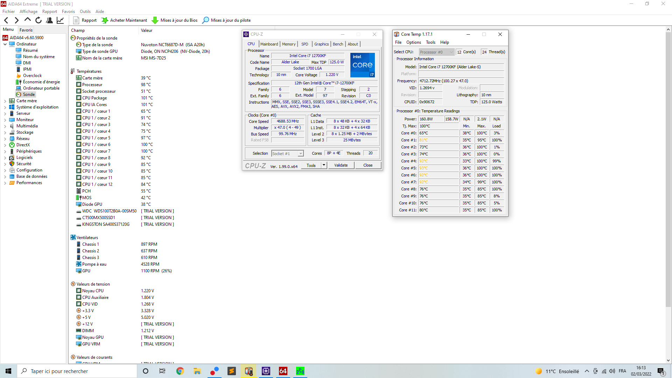This screenshot has width=672, height=378.
Task: Click the CPU-Z Validate button
Action: click(341, 165)
